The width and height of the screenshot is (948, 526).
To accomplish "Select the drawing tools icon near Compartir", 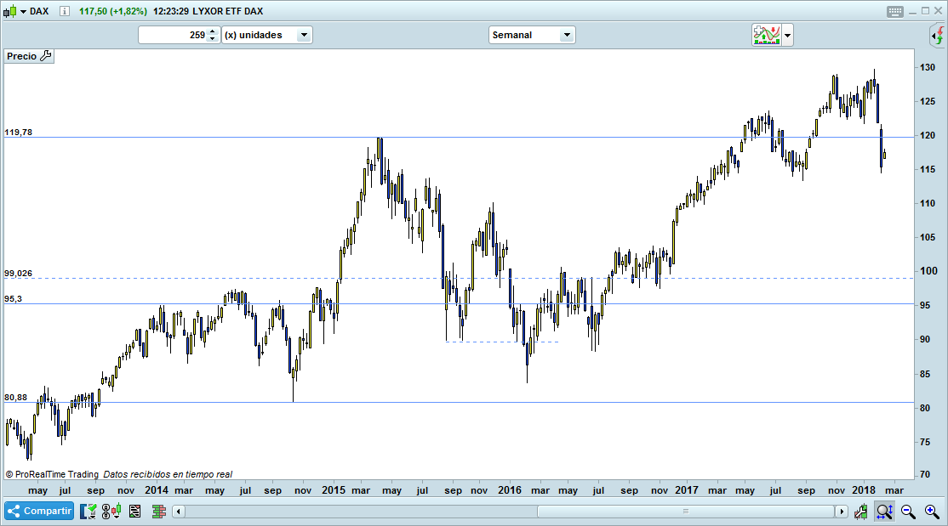I will point(88,511).
